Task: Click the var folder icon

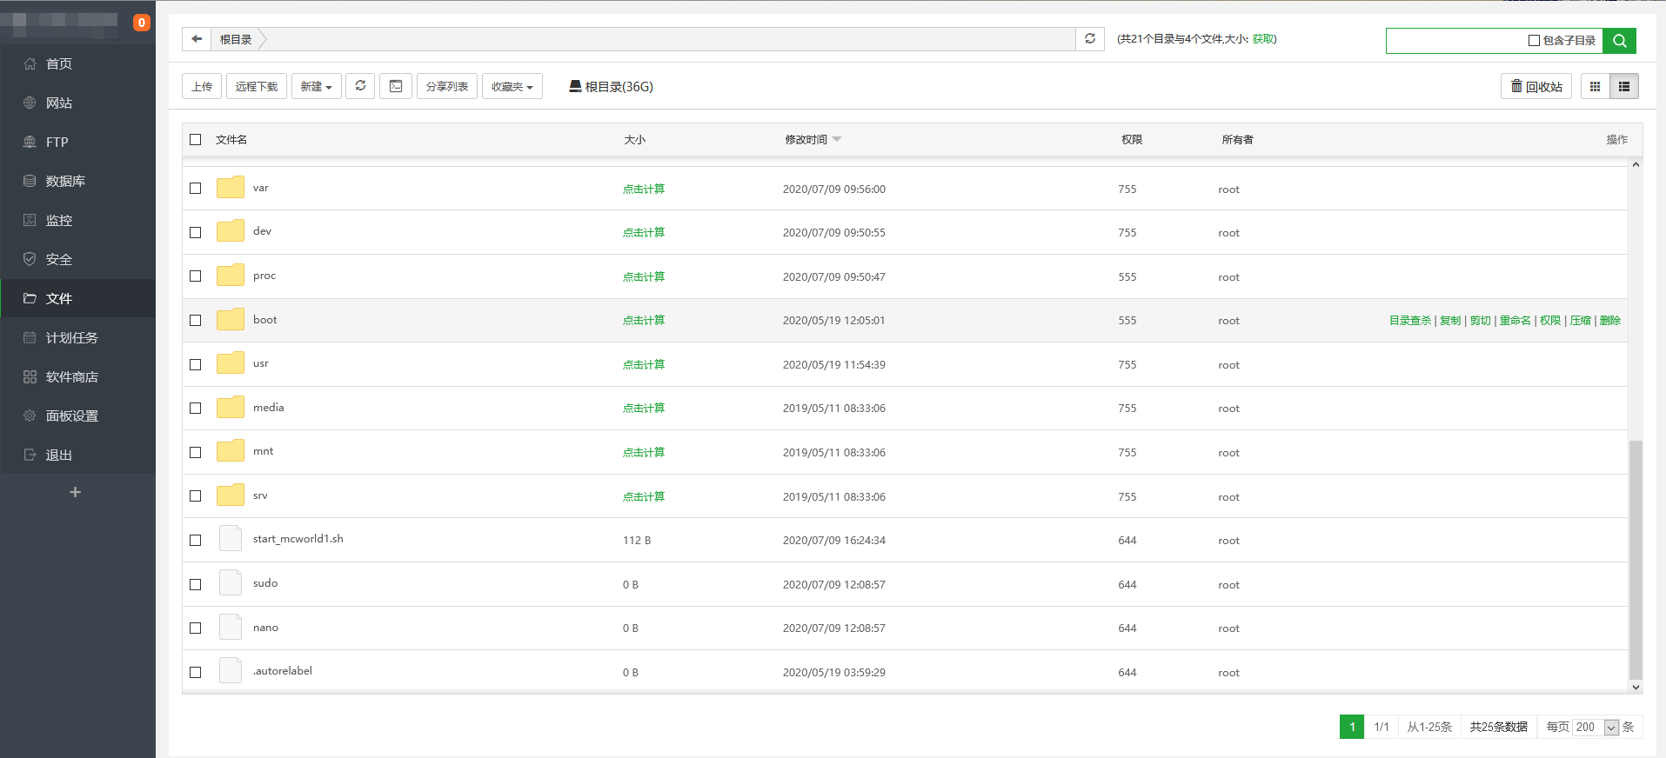Action: [x=231, y=188]
